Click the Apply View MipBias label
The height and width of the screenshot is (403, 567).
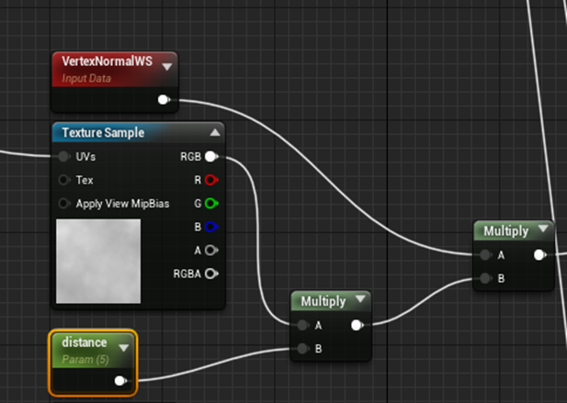122,204
